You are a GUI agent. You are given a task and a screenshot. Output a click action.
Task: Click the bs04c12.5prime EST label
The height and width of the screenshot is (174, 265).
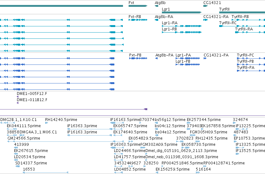pyautogui.click(x=170, y=126)
